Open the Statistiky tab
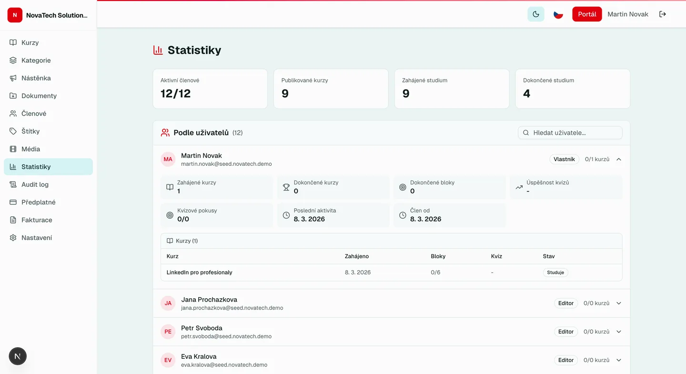Image resolution: width=686 pixels, height=374 pixels. click(36, 166)
